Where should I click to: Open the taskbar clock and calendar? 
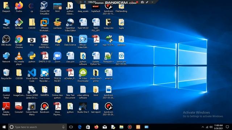(218, 127)
